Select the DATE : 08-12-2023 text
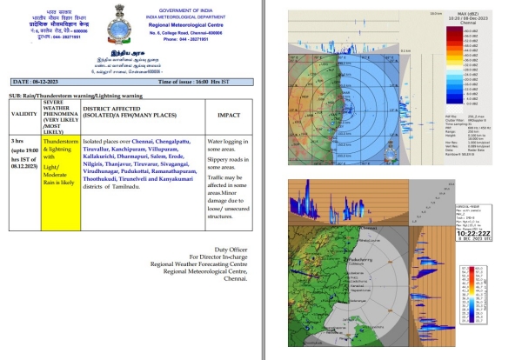This screenshot has width=522, height=360. (x=36, y=82)
